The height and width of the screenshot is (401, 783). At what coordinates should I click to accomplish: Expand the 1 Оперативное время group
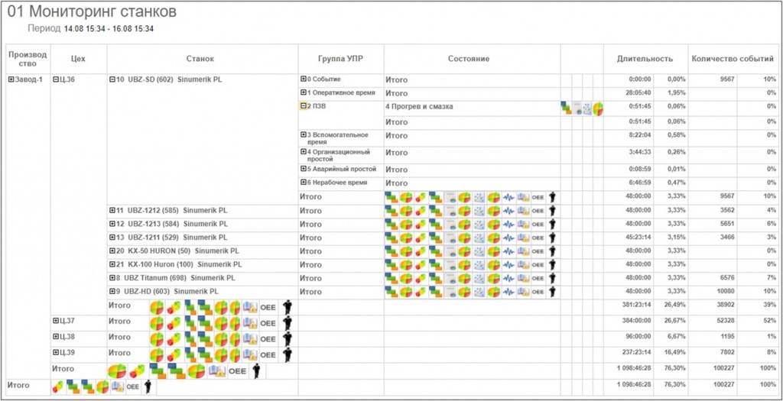tap(303, 92)
